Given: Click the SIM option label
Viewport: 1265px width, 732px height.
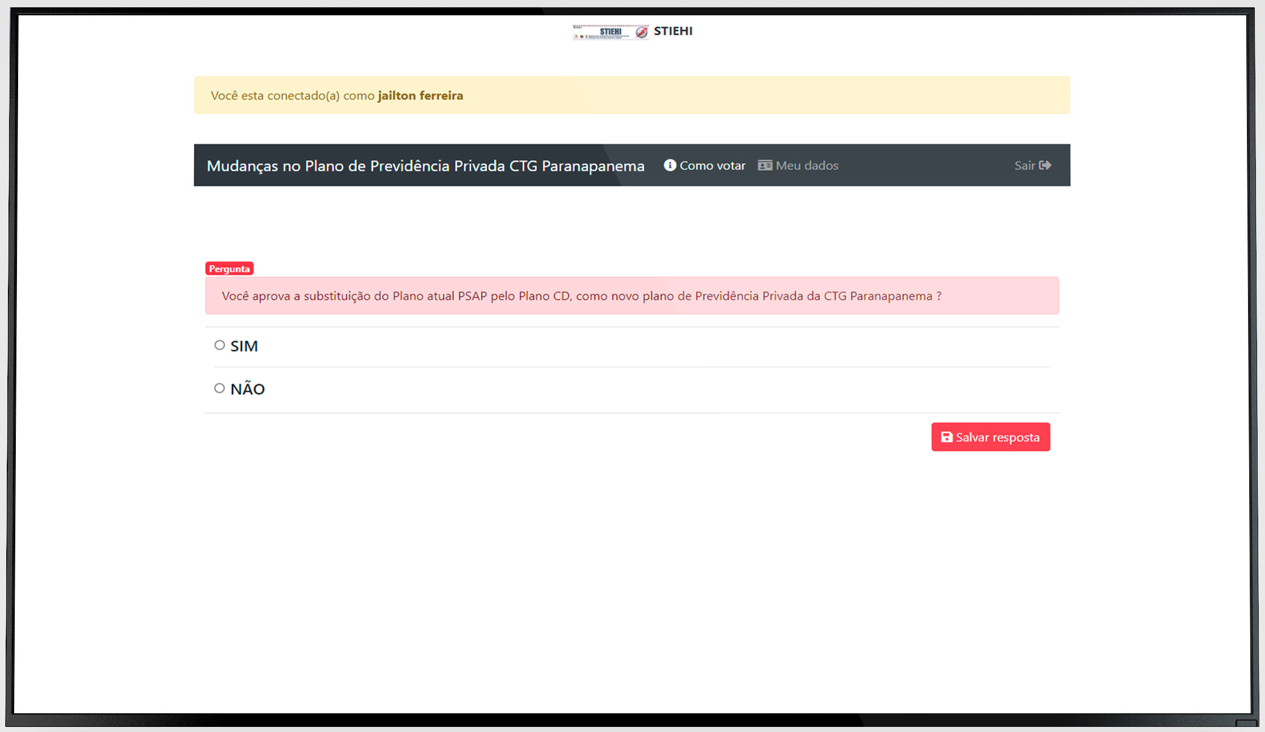Looking at the screenshot, I should tap(244, 346).
